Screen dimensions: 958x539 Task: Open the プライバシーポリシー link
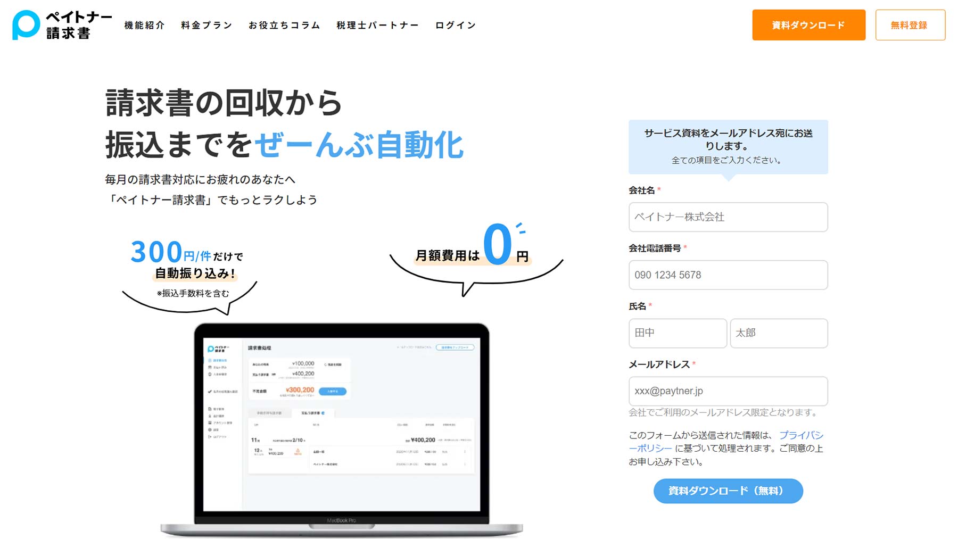pos(801,435)
